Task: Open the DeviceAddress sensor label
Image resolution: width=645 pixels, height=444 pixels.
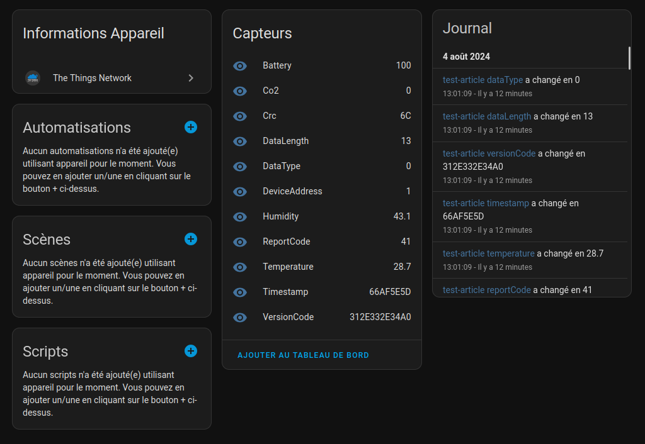Action: click(292, 191)
